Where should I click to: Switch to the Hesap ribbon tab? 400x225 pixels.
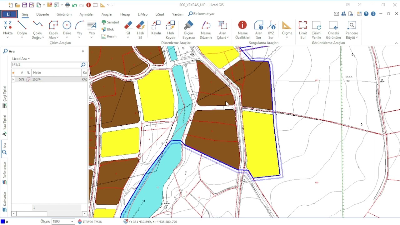click(x=125, y=14)
